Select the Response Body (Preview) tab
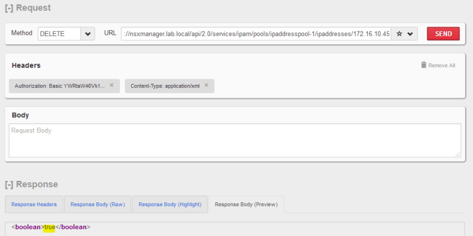The width and height of the screenshot is (473, 236). click(246, 205)
